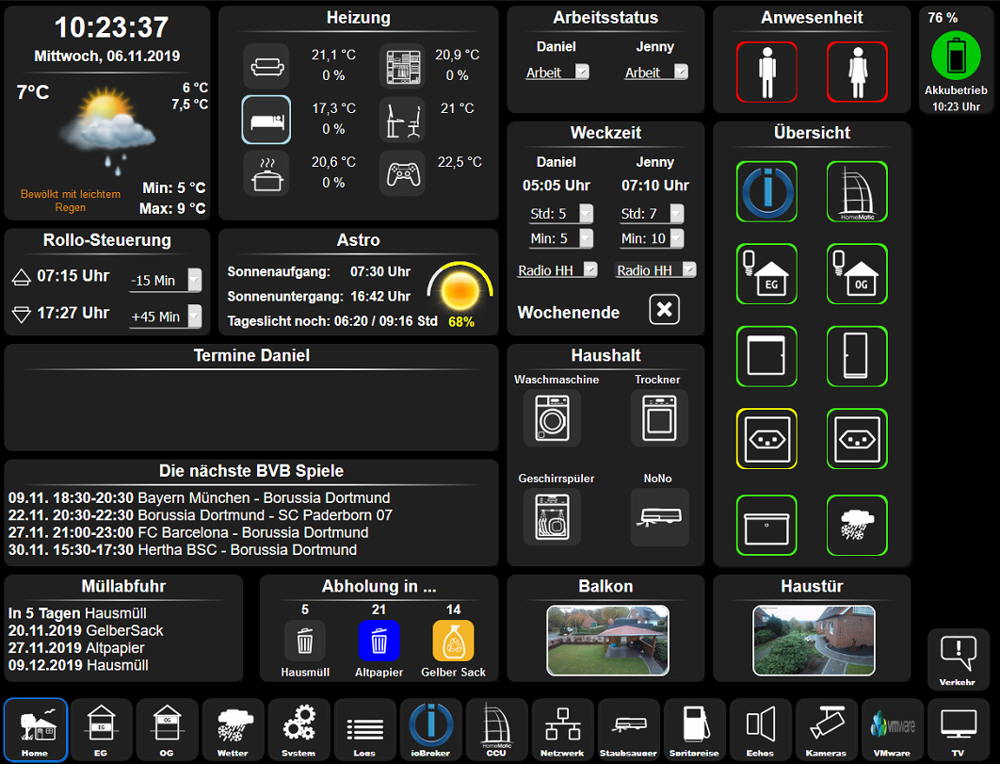Click the Astro daylight sun progress gauge
This screenshot has width=1000, height=764.
(460, 289)
